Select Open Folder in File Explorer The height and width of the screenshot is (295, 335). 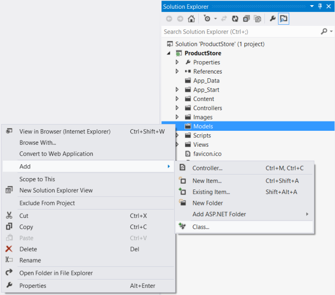click(56, 273)
